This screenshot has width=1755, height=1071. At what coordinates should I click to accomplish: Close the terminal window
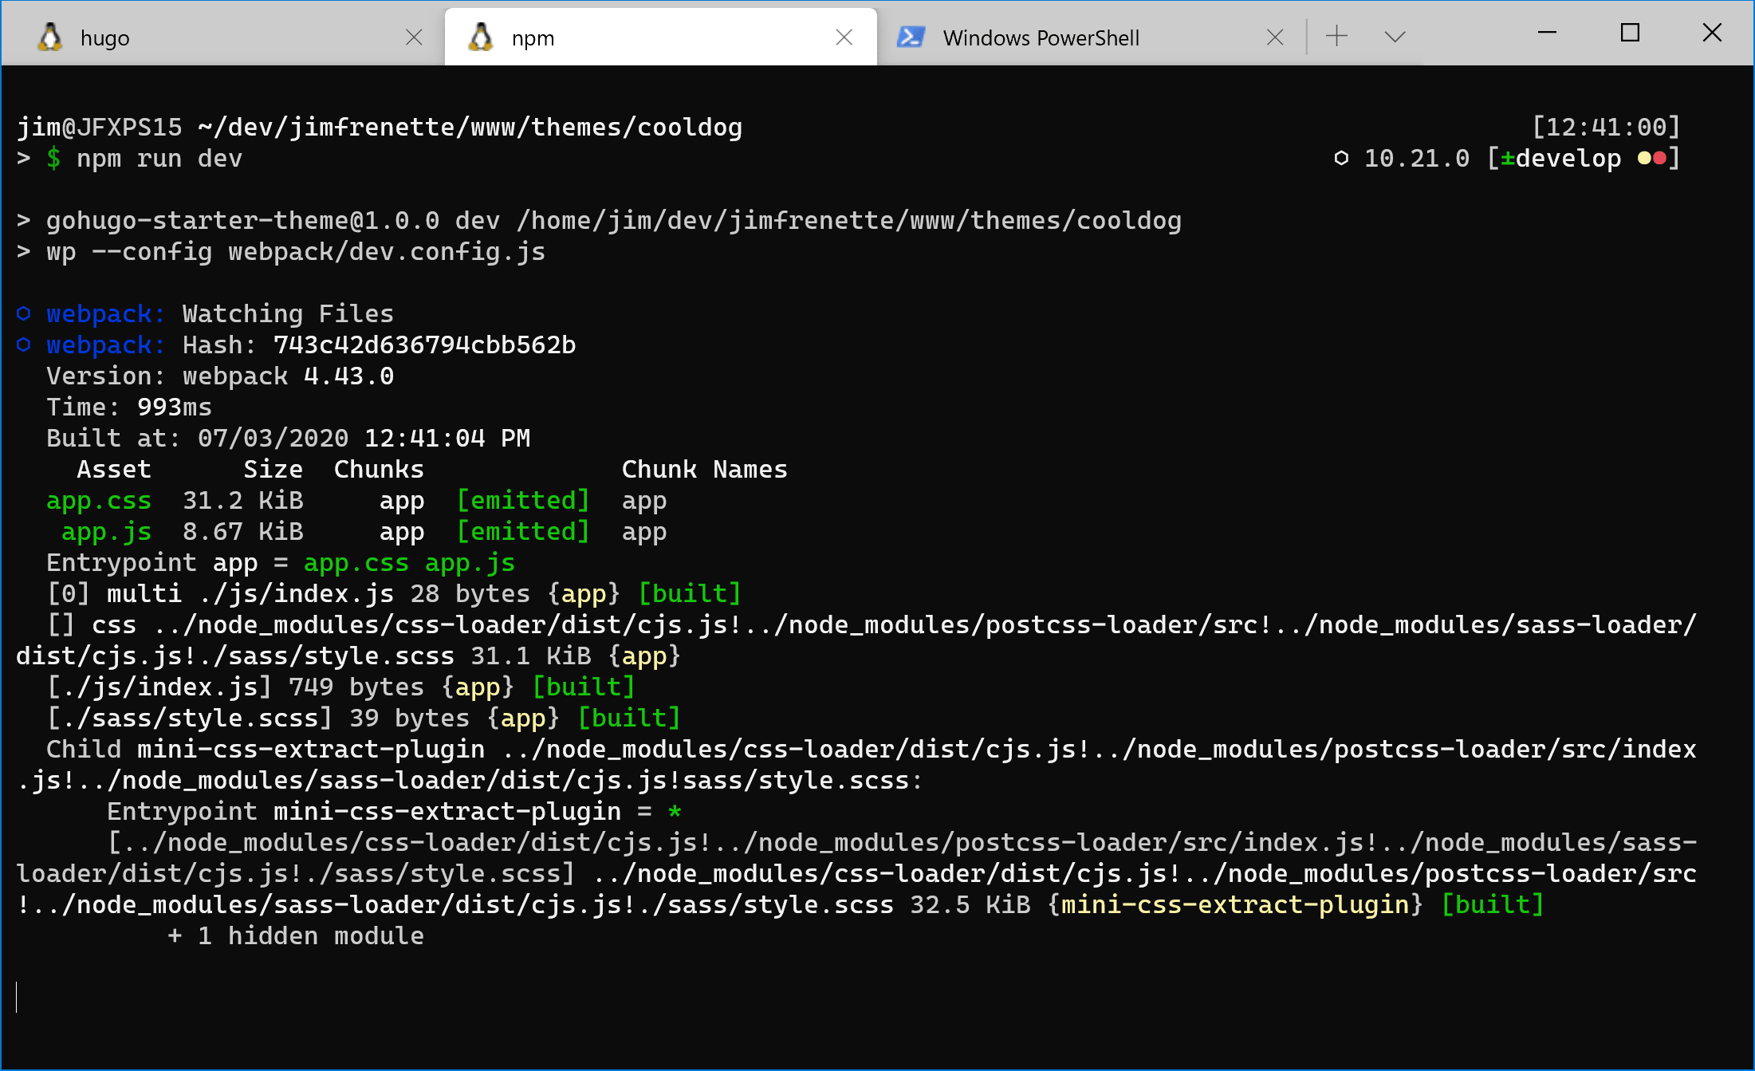tap(1712, 33)
